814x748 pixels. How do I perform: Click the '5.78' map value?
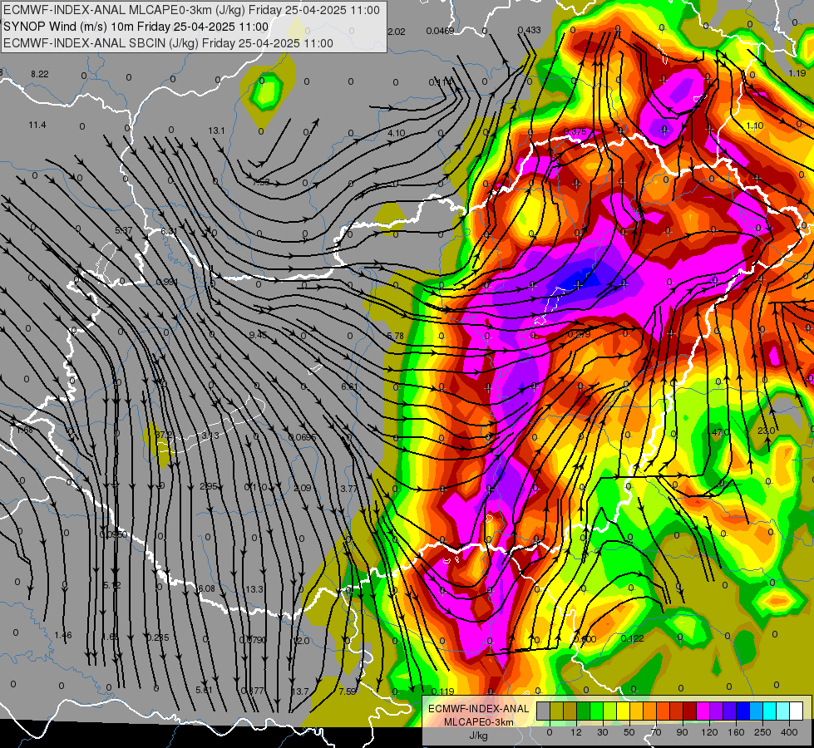396,336
